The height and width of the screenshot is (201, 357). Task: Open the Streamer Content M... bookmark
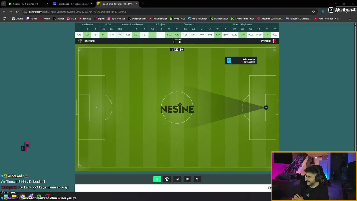click(x=270, y=18)
